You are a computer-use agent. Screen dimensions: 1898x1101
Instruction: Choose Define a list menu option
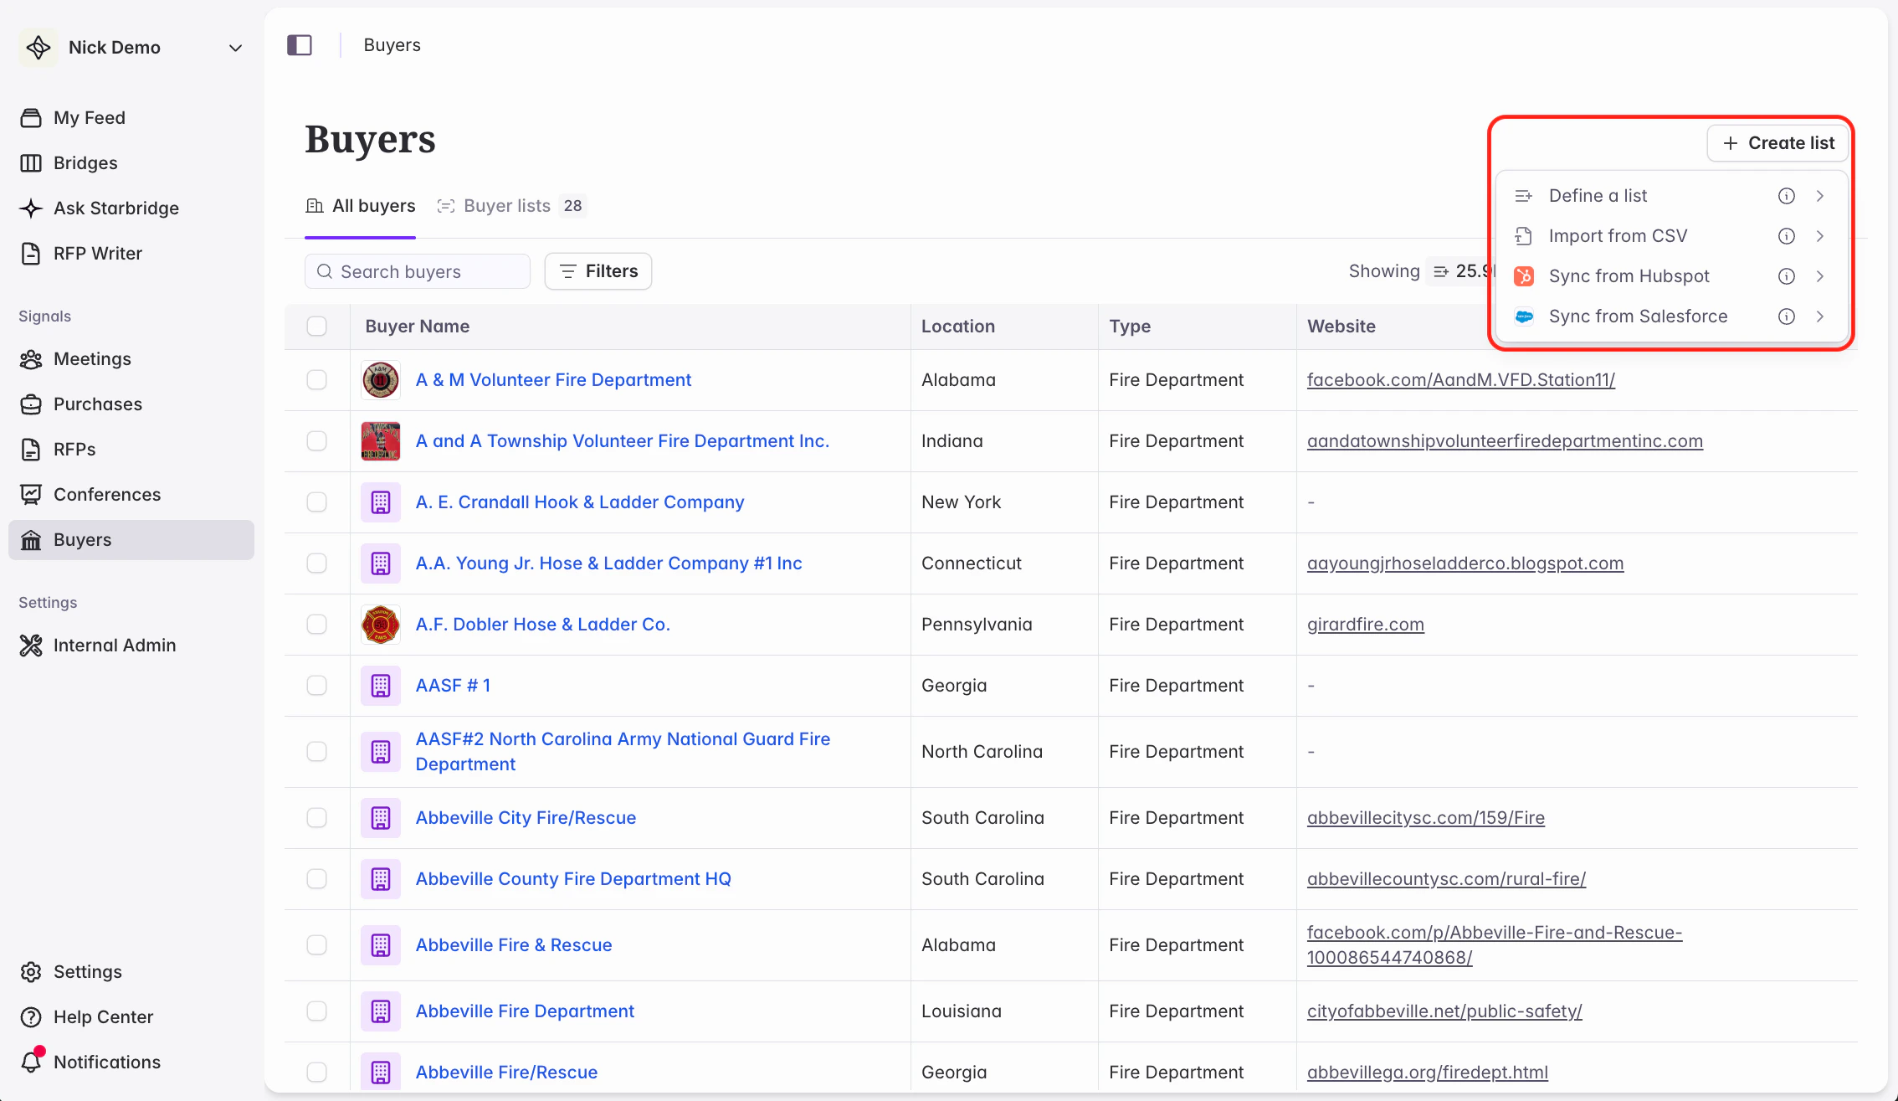coord(1597,196)
